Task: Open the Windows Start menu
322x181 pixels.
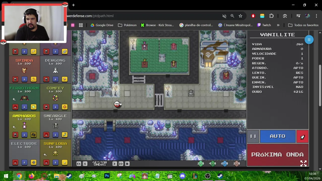Action: point(6,176)
